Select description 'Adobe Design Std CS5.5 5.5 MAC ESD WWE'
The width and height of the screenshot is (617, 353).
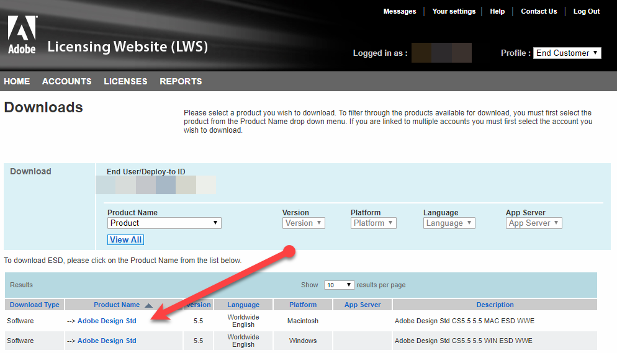click(464, 321)
